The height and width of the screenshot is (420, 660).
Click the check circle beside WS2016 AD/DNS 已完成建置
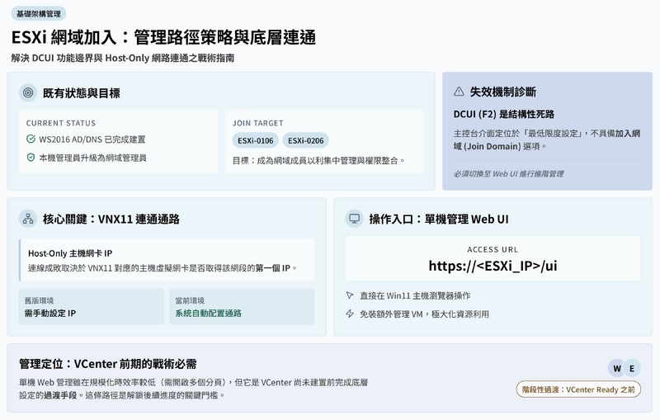[x=31, y=139]
